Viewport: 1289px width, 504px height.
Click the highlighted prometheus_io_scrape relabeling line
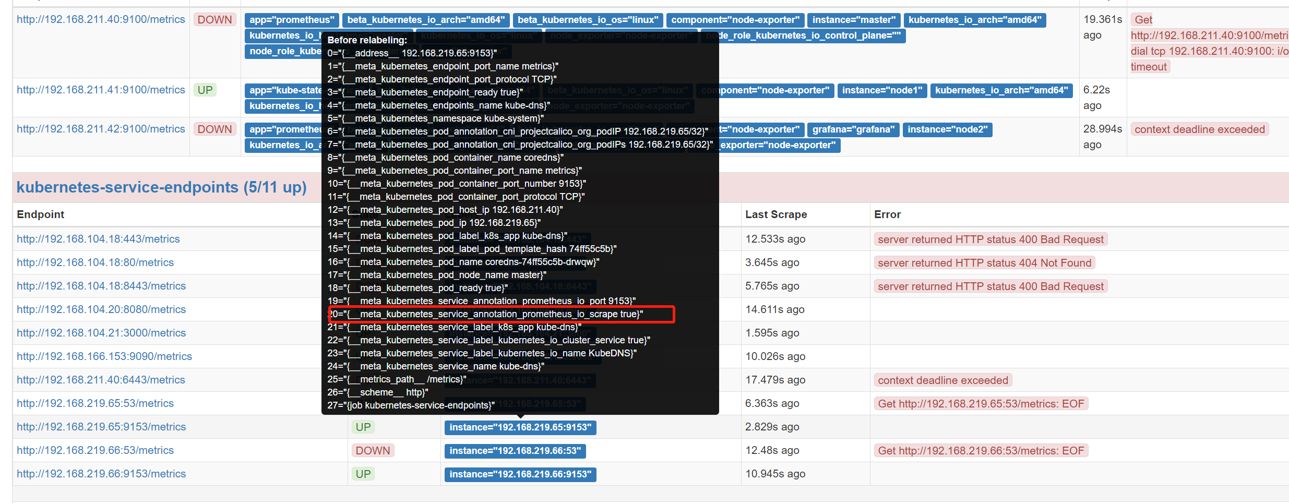[501, 314]
